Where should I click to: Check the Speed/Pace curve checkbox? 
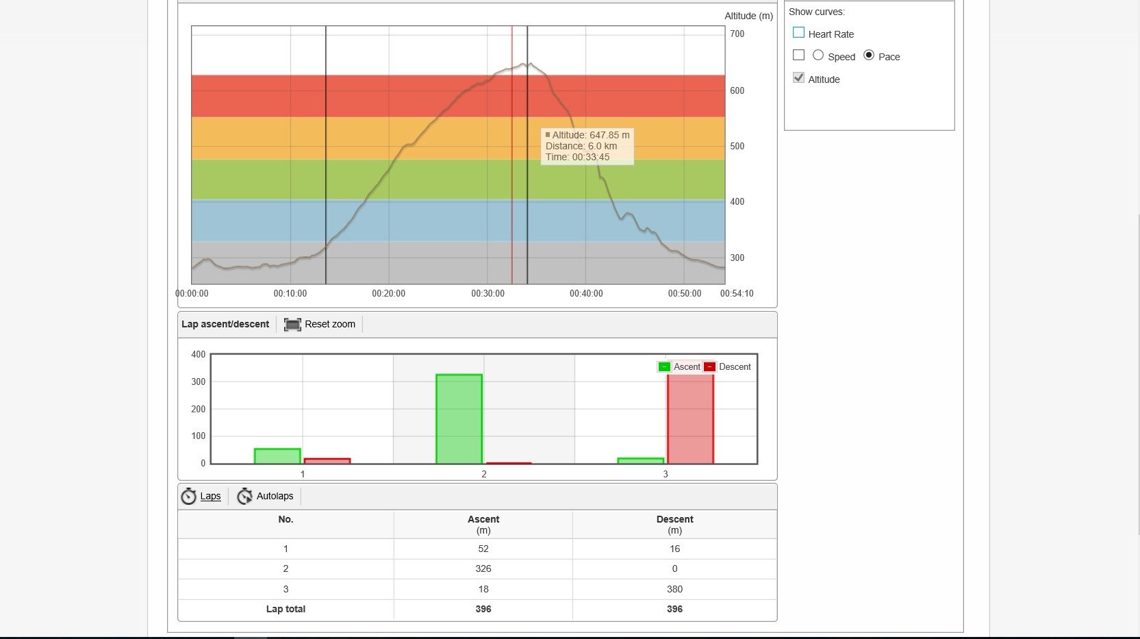pyautogui.click(x=798, y=55)
